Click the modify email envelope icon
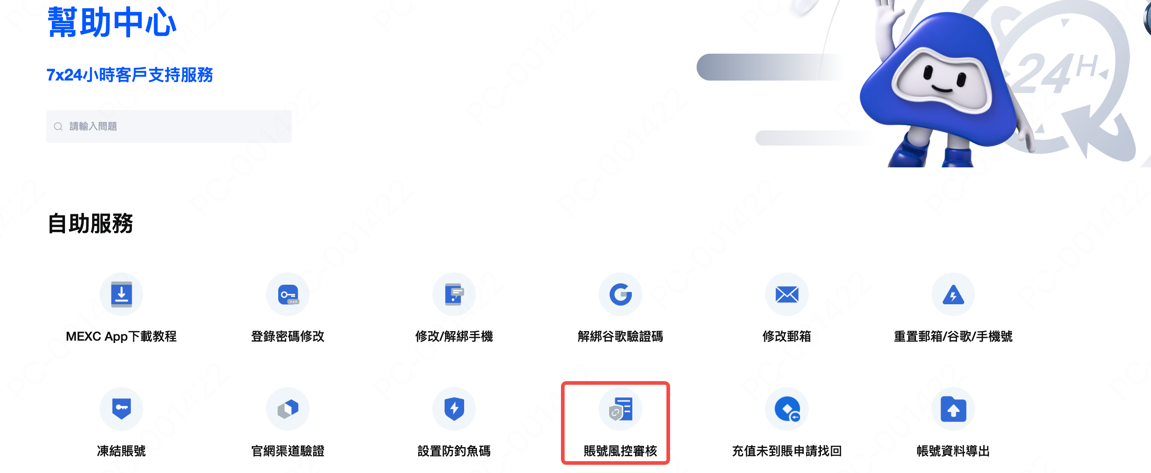This screenshot has width=1151, height=473. 787,294
